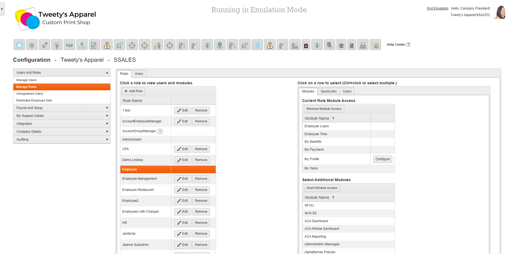Select the Modules tab
This screenshot has height=254, width=517.
click(308, 91)
